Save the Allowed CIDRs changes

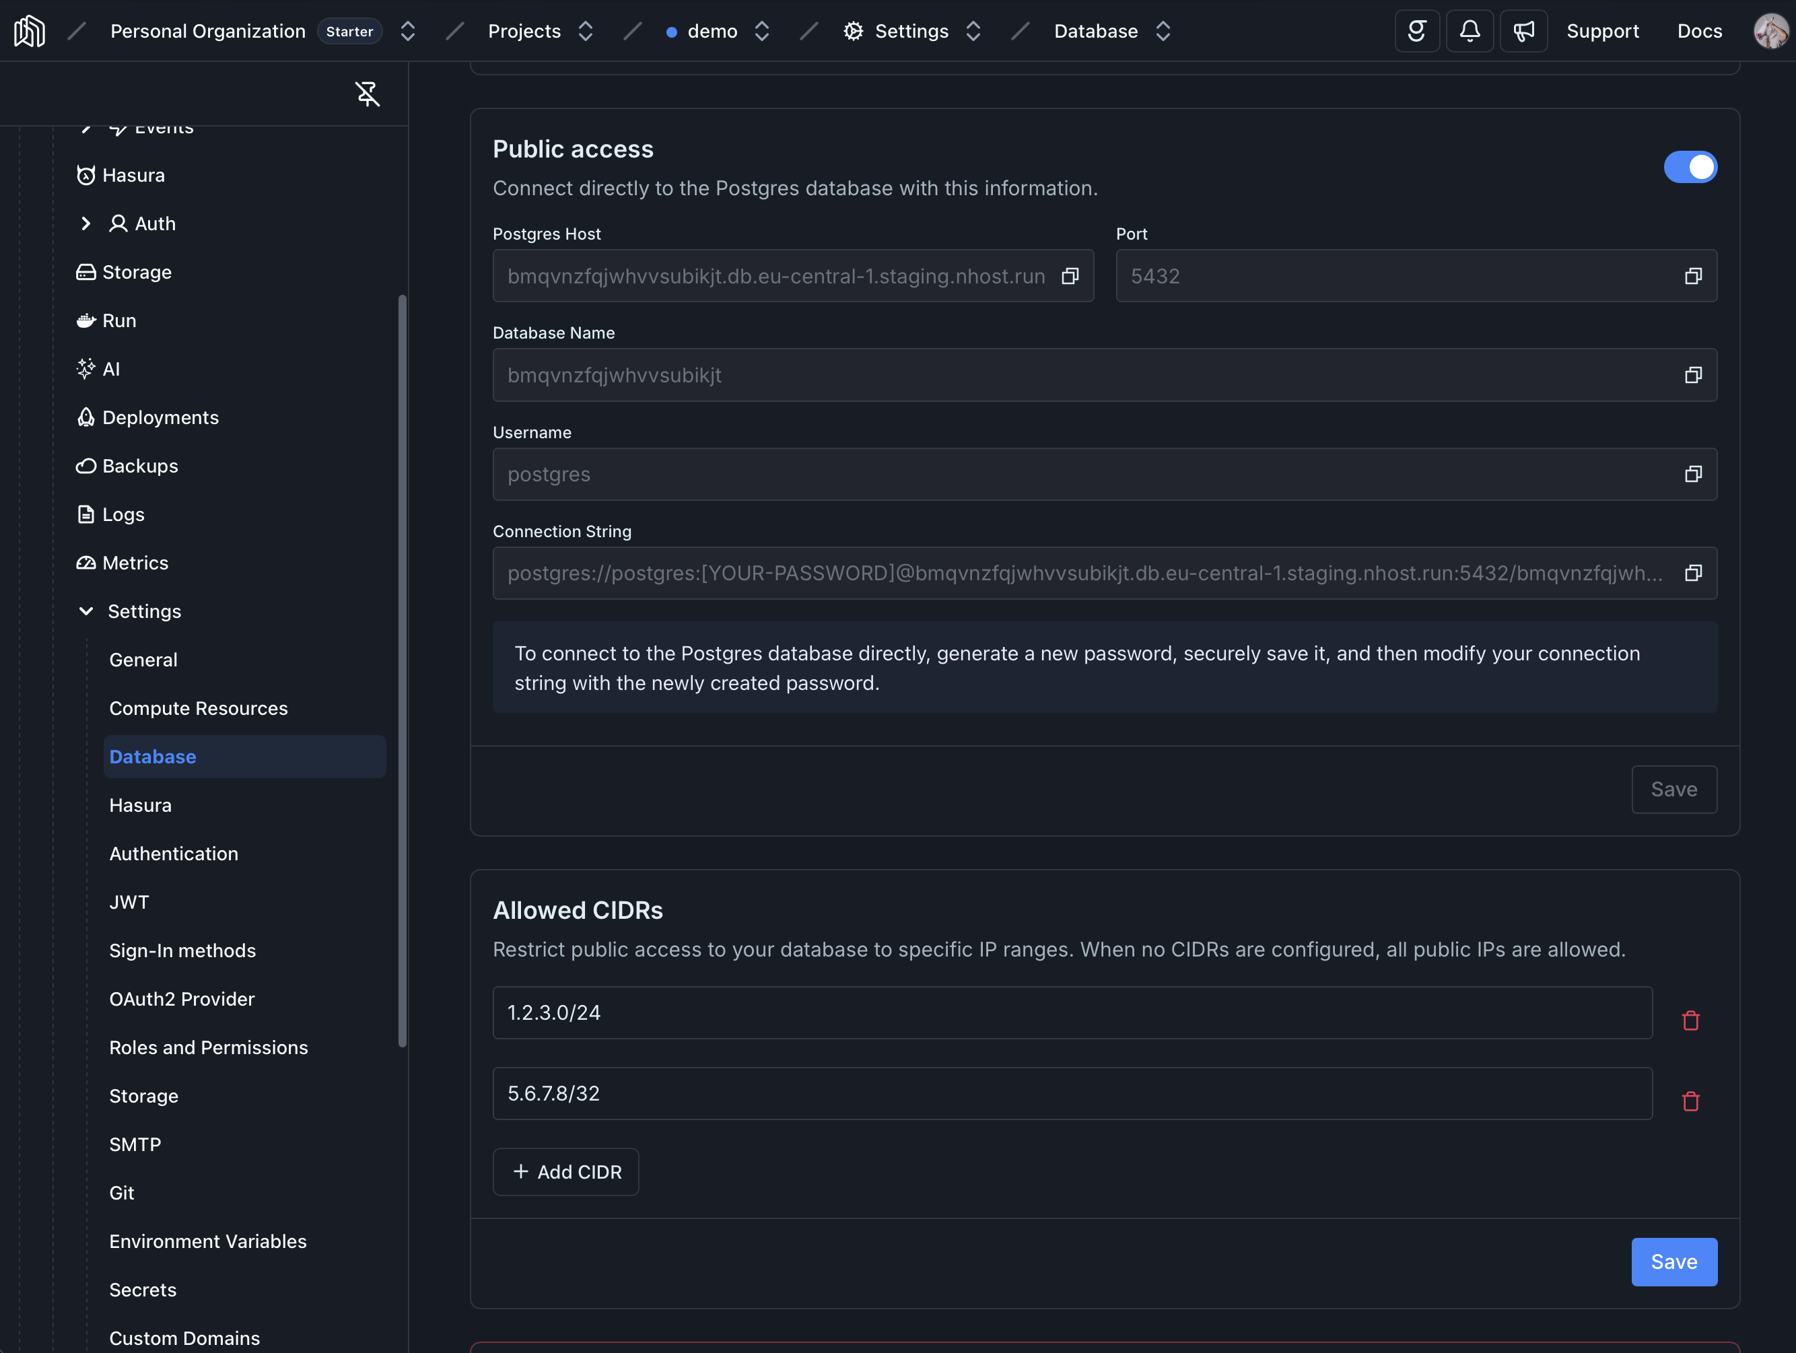click(x=1673, y=1261)
